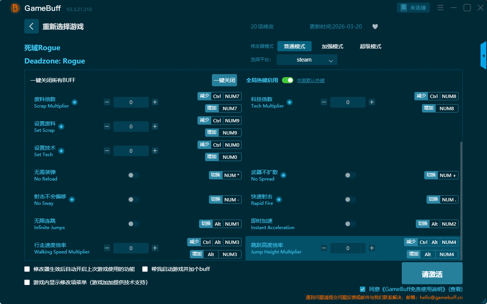Click the phone connection status icon

click(404, 8)
